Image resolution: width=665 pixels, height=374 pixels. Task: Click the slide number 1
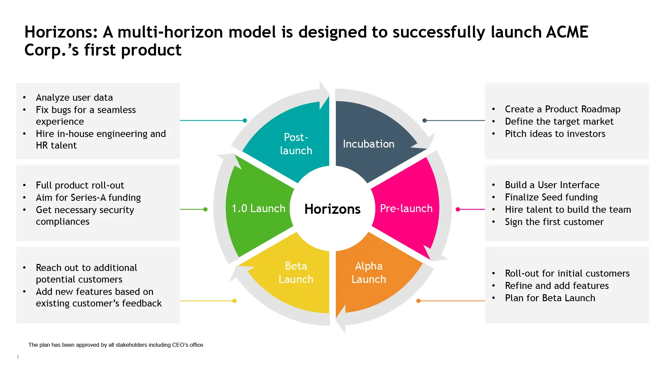[x=18, y=357]
